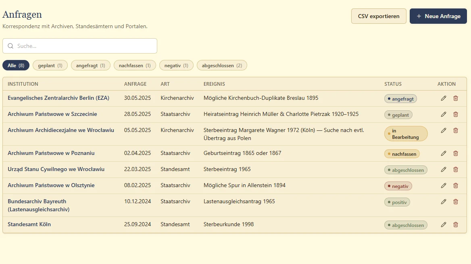Open Archiwum Państwowe w Olsztynie entry

pos(51,185)
